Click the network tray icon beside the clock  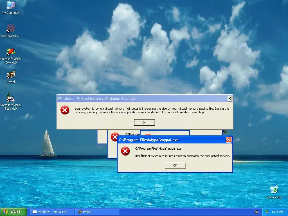267,212
